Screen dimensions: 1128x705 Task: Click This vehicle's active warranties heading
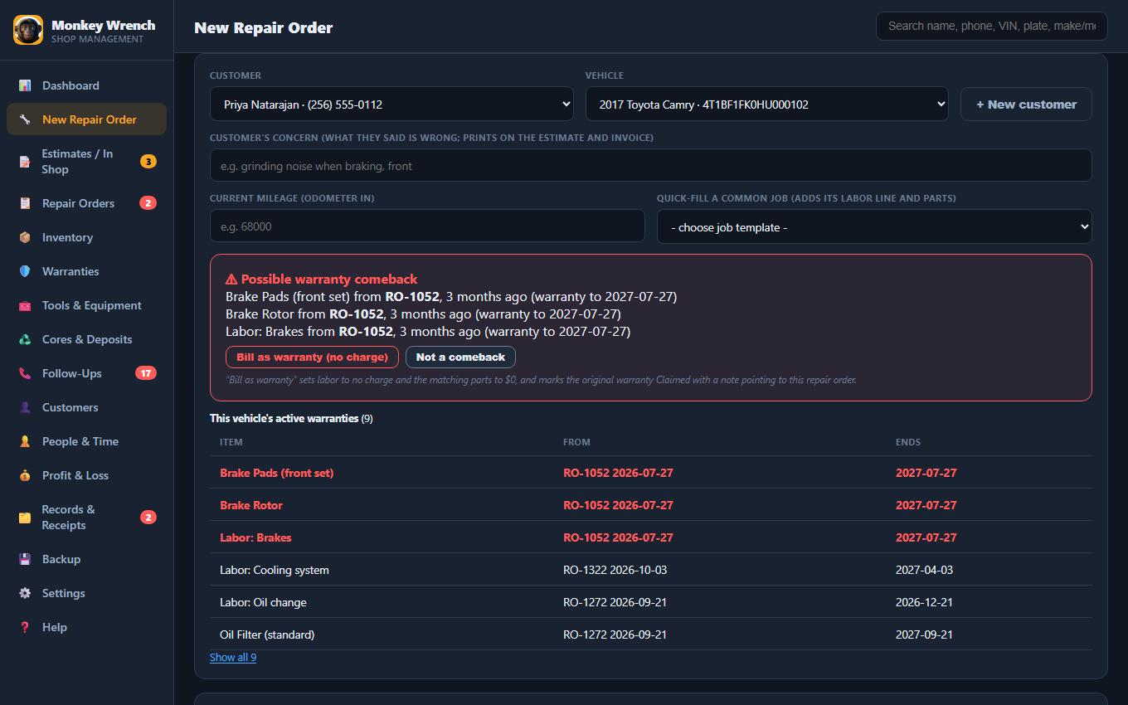(291, 418)
